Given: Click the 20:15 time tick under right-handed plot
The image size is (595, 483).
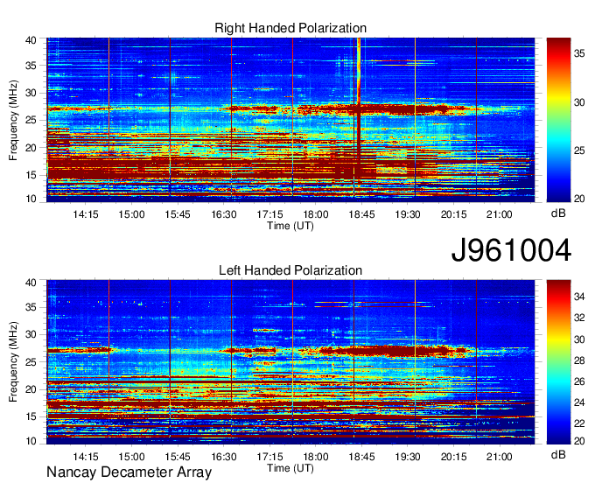Looking at the screenshot, I should (453, 214).
